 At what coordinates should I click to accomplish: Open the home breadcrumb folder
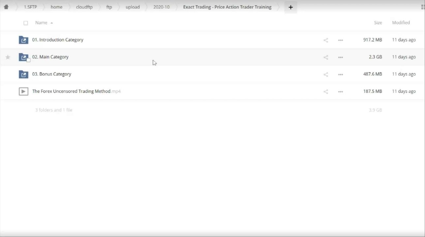pos(56,7)
